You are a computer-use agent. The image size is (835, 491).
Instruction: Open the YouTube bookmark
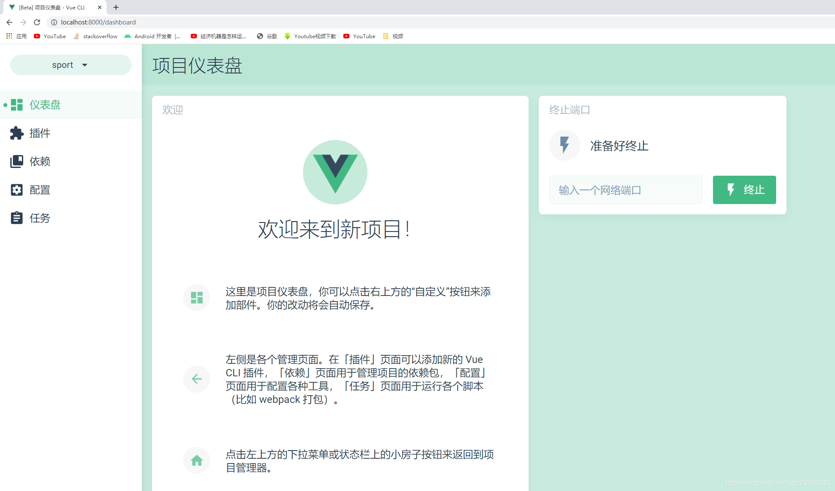[49, 36]
